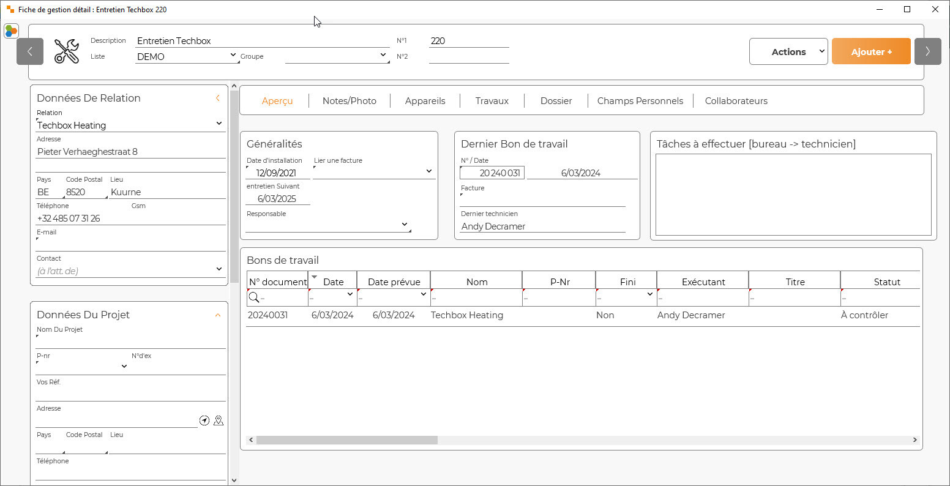The height and width of the screenshot is (486, 950).
Task: Open the Responsable dropdown
Action: (x=405, y=225)
